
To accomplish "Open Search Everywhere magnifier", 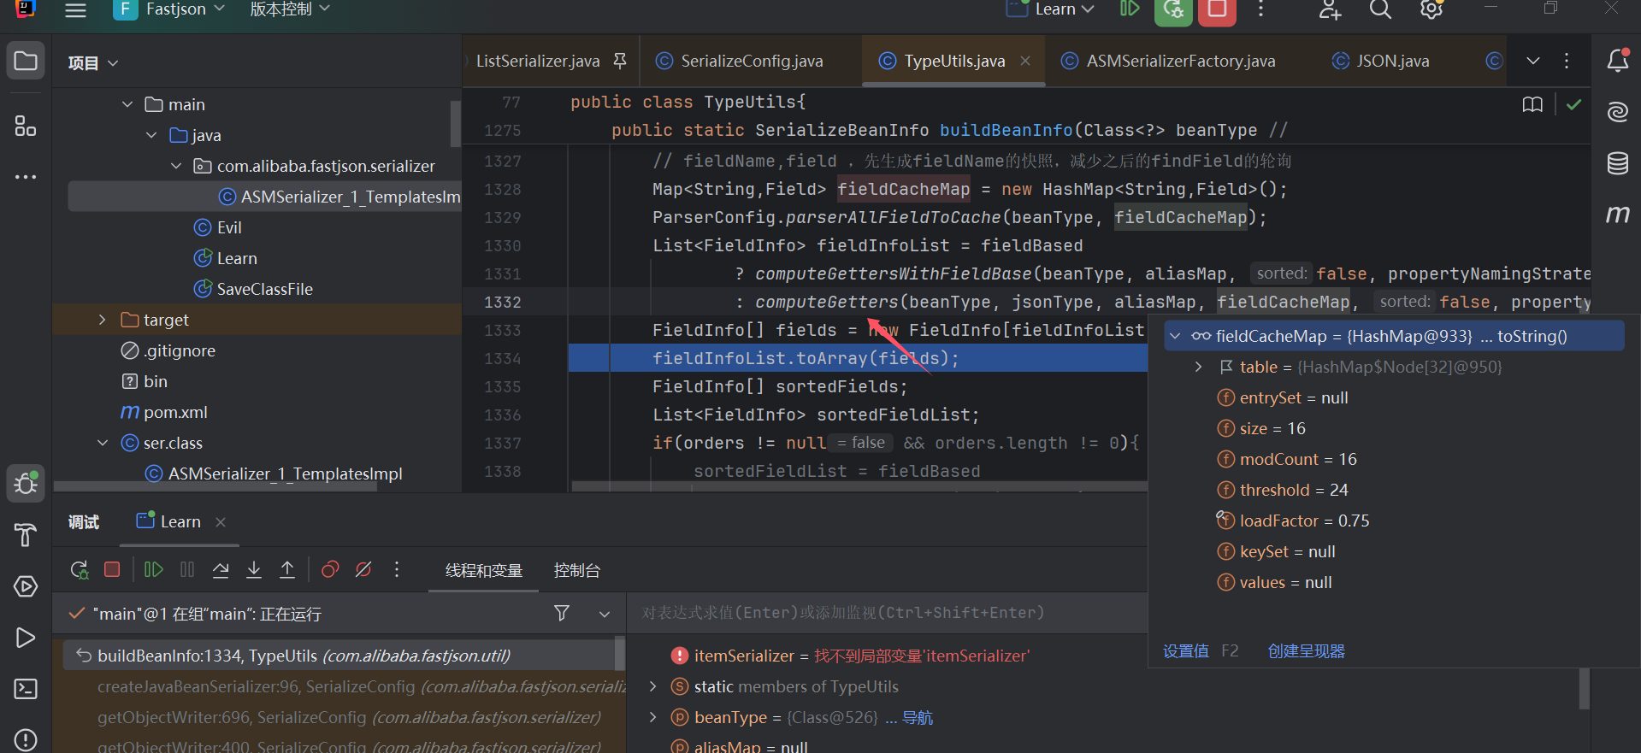I will pos(1380,10).
